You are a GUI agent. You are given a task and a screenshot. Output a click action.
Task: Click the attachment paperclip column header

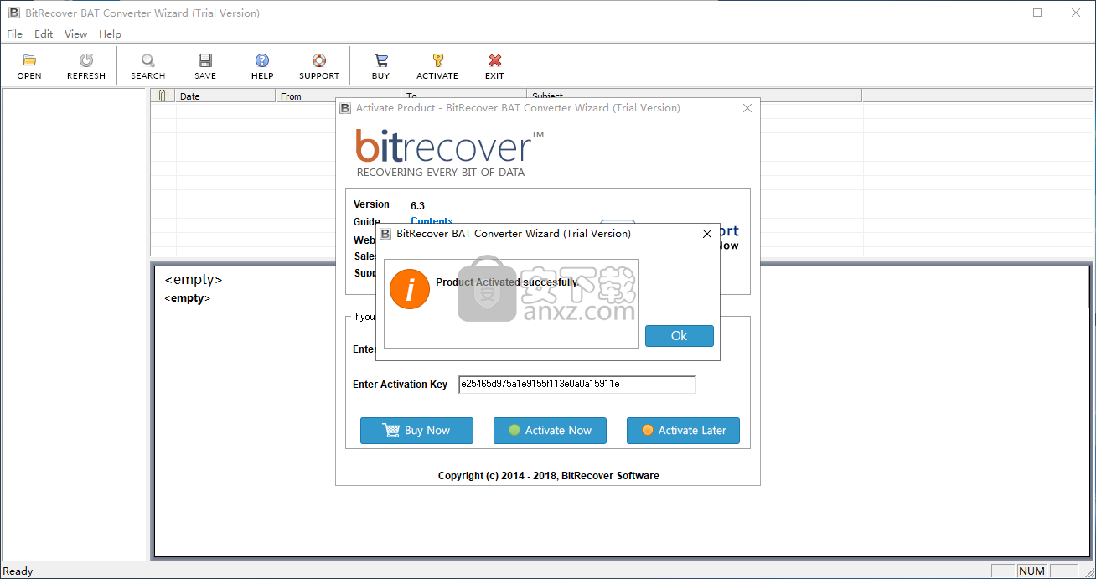tap(163, 96)
